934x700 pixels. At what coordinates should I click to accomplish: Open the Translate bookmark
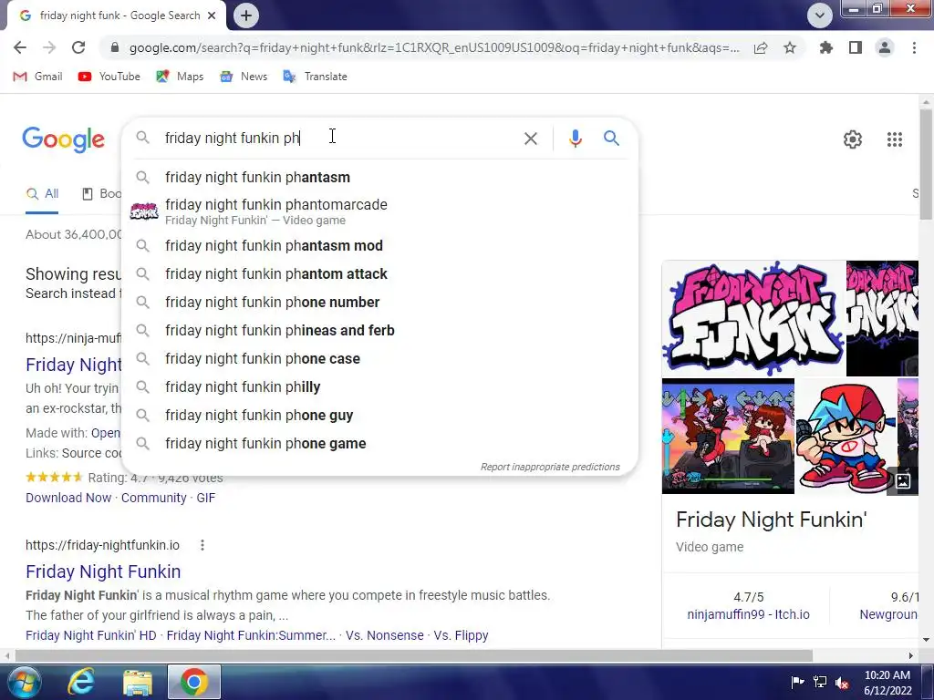(x=315, y=77)
